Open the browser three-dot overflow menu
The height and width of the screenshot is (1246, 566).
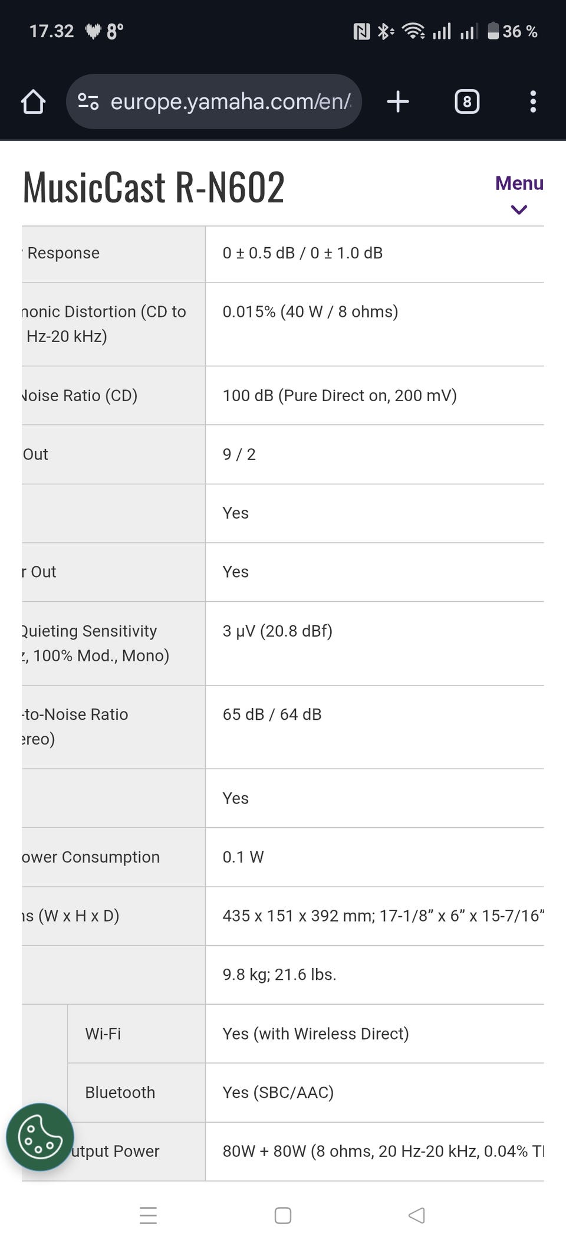click(x=533, y=101)
